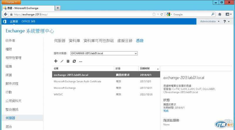Viewport: 235px width, 130px height.
Task: Switch to the 虛擬目錄 tab
Action: coord(125,41)
